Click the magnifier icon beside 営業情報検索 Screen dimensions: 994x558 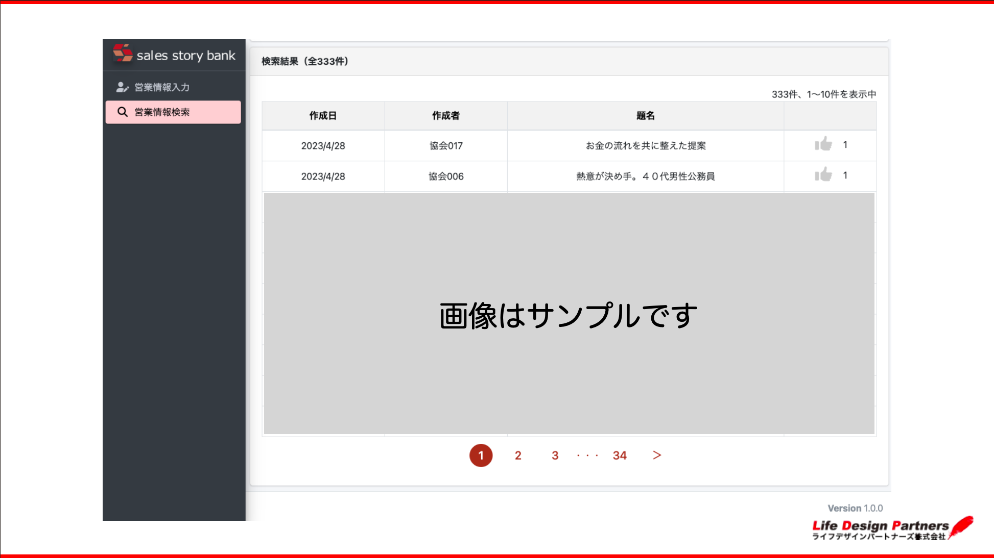pos(123,112)
